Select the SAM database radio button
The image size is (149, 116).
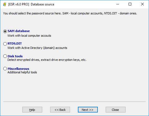tap(5, 31)
